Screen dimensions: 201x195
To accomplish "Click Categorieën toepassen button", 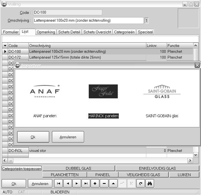I will click(x=22, y=169).
